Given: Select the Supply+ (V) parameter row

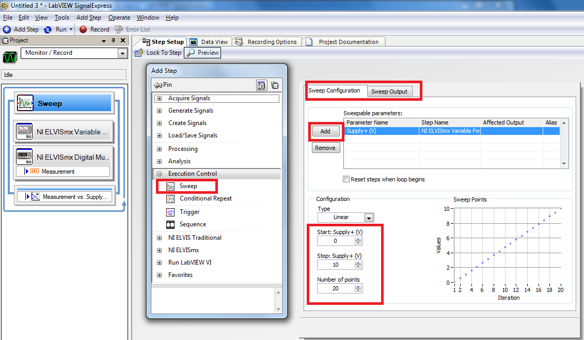Looking at the screenshot, I should (x=452, y=131).
